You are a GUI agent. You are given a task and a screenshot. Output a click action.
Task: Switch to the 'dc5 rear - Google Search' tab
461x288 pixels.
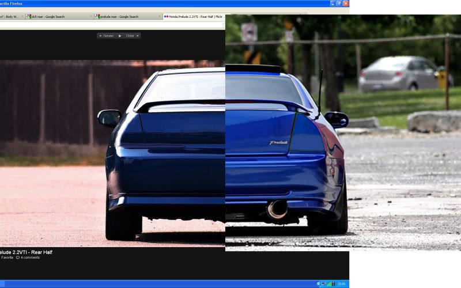(x=60, y=17)
